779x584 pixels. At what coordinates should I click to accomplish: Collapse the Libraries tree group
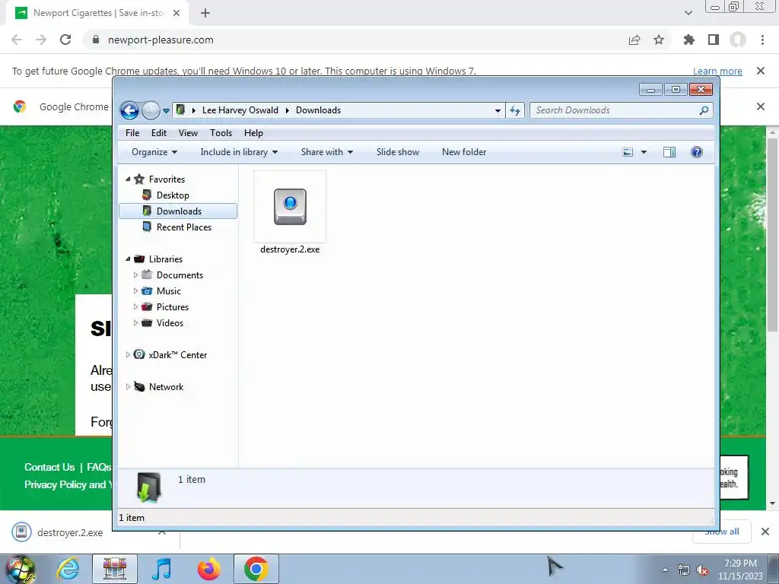[x=128, y=259]
